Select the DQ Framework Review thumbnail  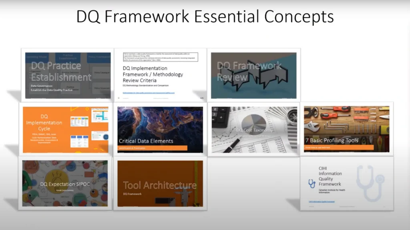pos(253,75)
